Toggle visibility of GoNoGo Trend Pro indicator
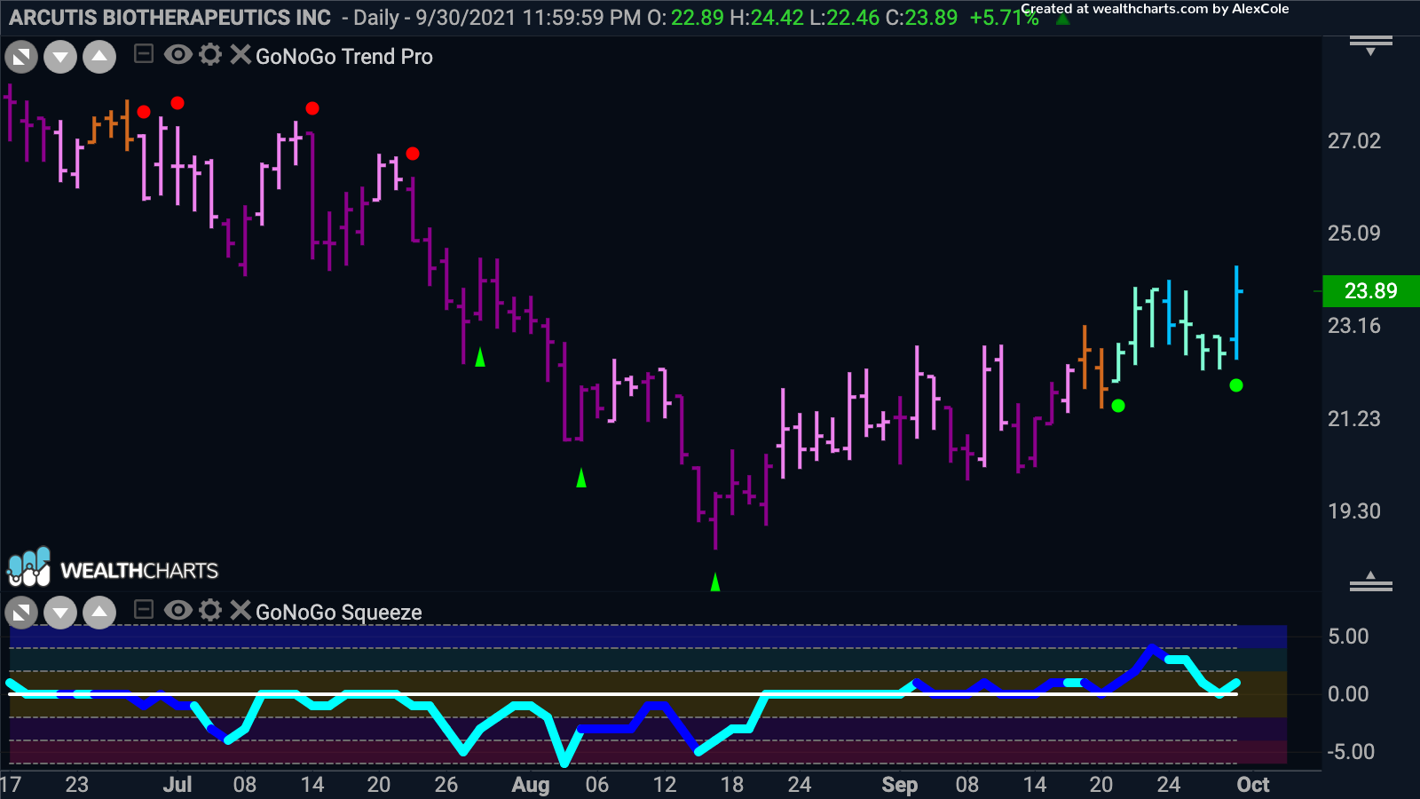The image size is (1420, 799). coord(177,55)
